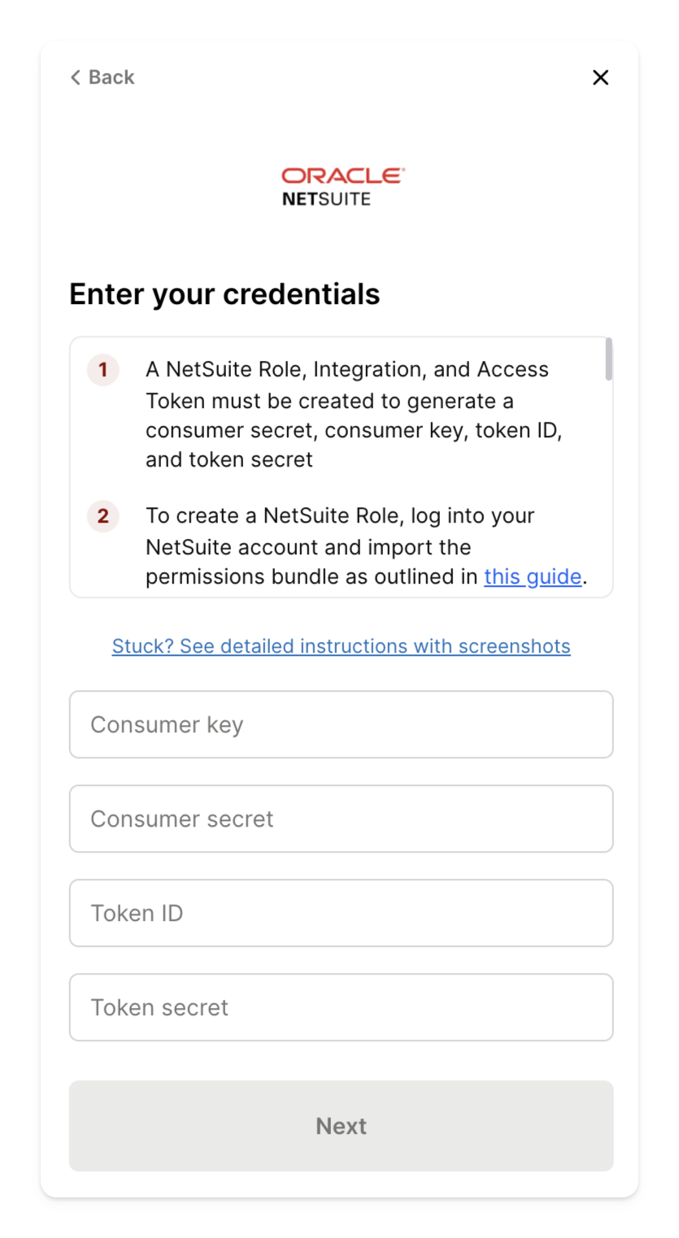Click the step 2 NetSuite Role instruction text
The height and width of the screenshot is (1238, 679).
point(350,546)
